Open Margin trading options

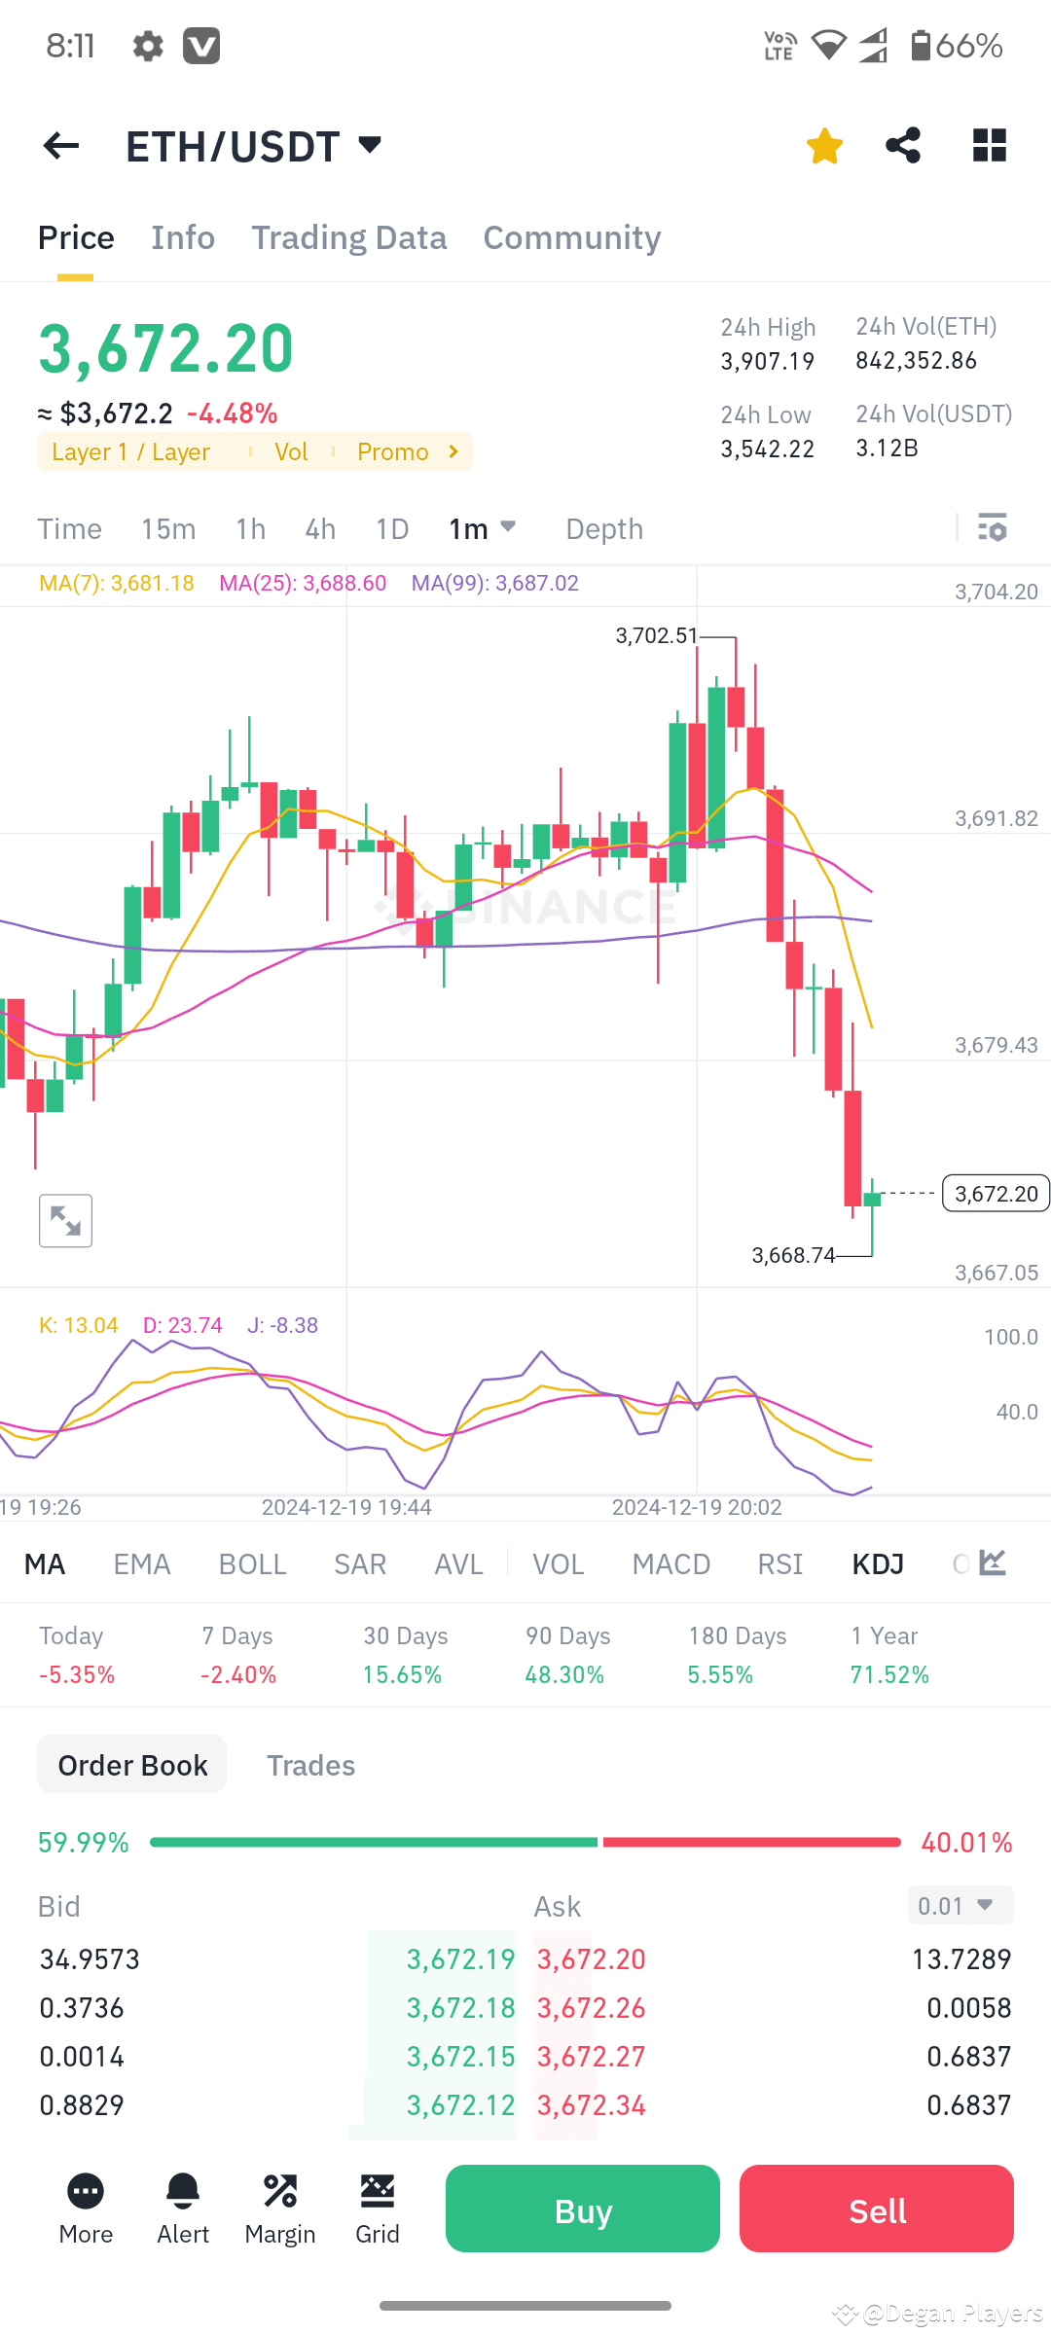coord(279,2209)
